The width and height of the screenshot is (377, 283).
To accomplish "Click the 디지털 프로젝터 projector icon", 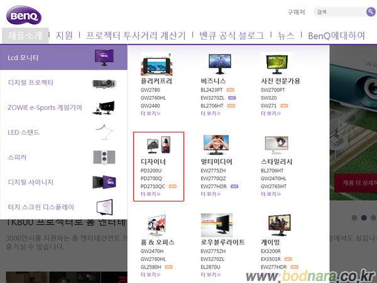I will click(x=104, y=83).
